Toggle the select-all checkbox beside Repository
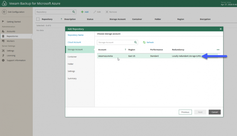Viewport: 237px width, 136px height. coord(38,19)
